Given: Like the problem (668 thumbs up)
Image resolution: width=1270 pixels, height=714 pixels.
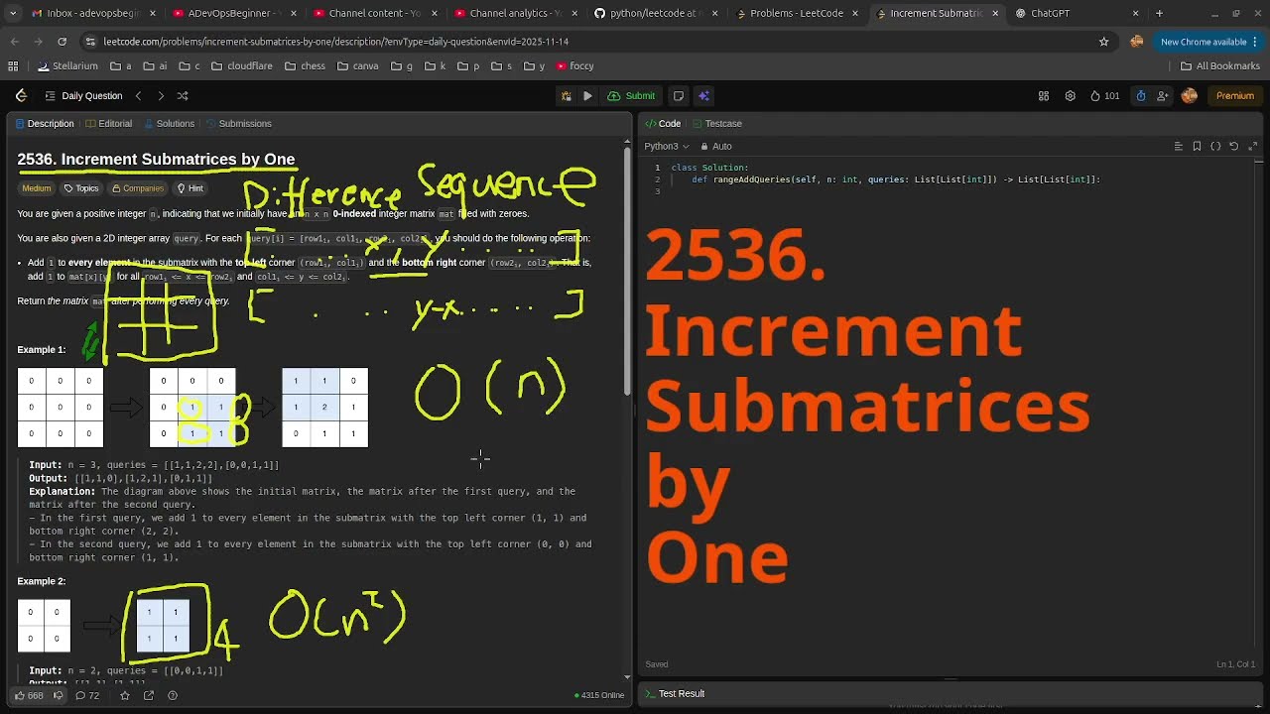Looking at the screenshot, I should (x=29, y=695).
